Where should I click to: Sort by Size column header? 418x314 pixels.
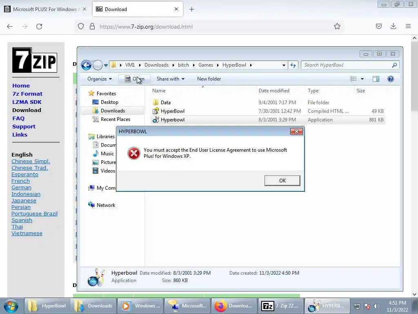click(370, 91)
